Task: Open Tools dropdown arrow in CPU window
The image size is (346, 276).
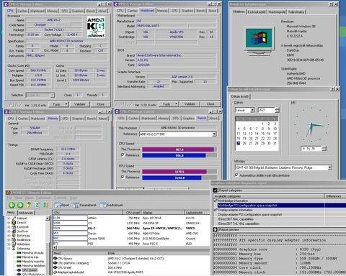Action: (x=66, y=104)
